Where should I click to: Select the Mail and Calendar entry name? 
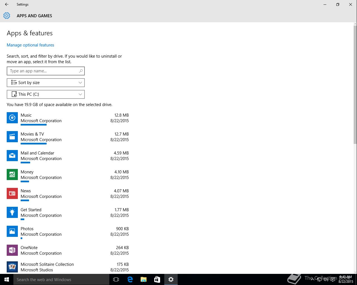[x=37, y=153]
